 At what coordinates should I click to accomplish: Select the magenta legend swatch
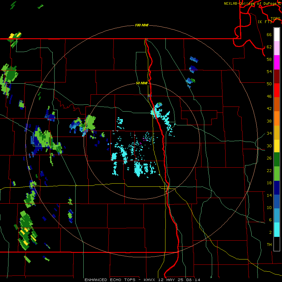277,62
